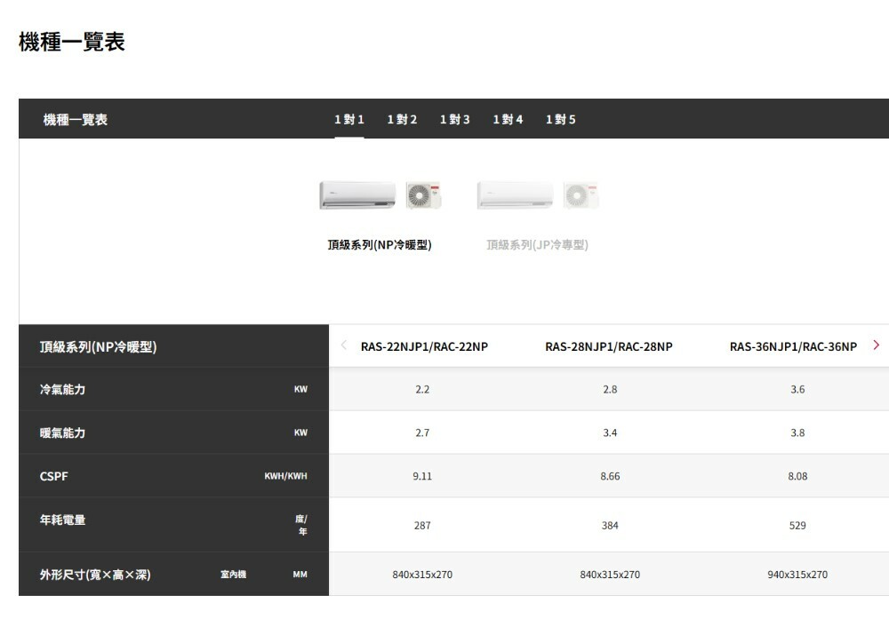Click the RAS-28NJP1/RAC-28NP column header

click(x=609, y=346)
